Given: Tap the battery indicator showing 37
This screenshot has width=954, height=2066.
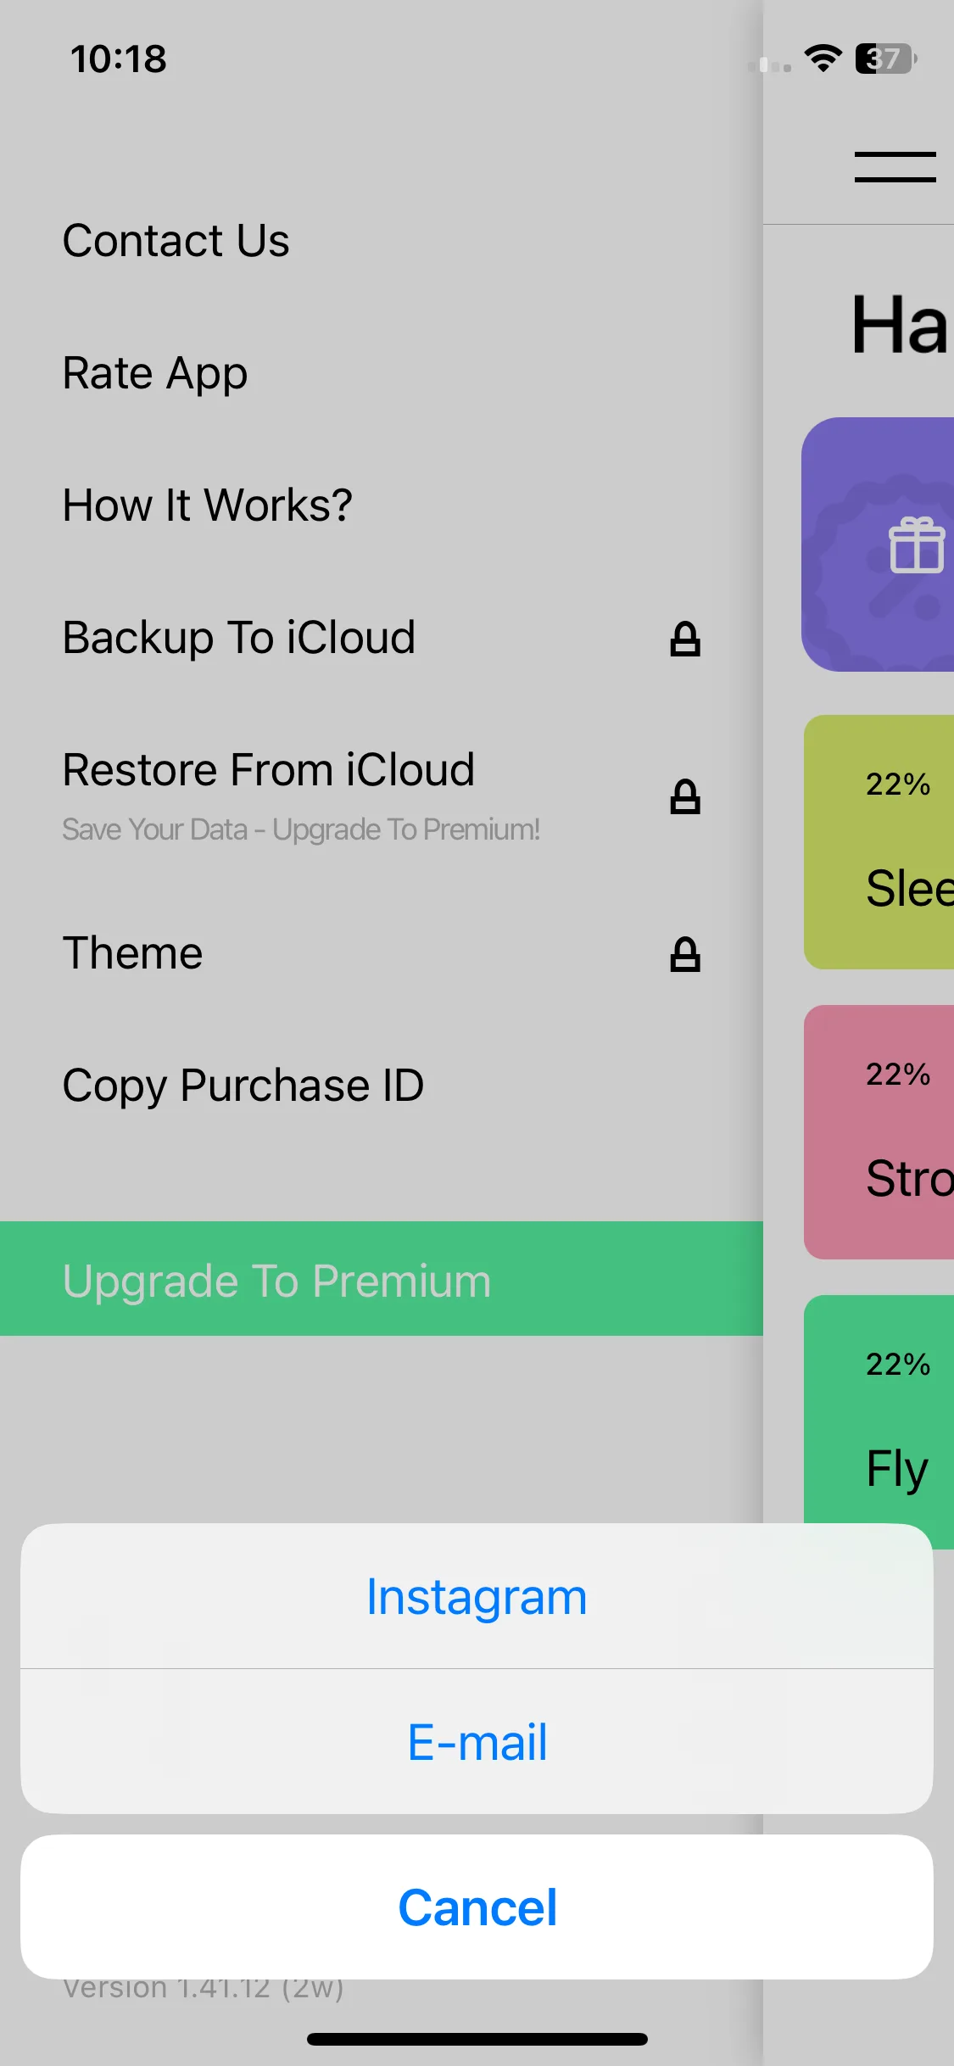Looking at the screenshot, I should (885, 59).
